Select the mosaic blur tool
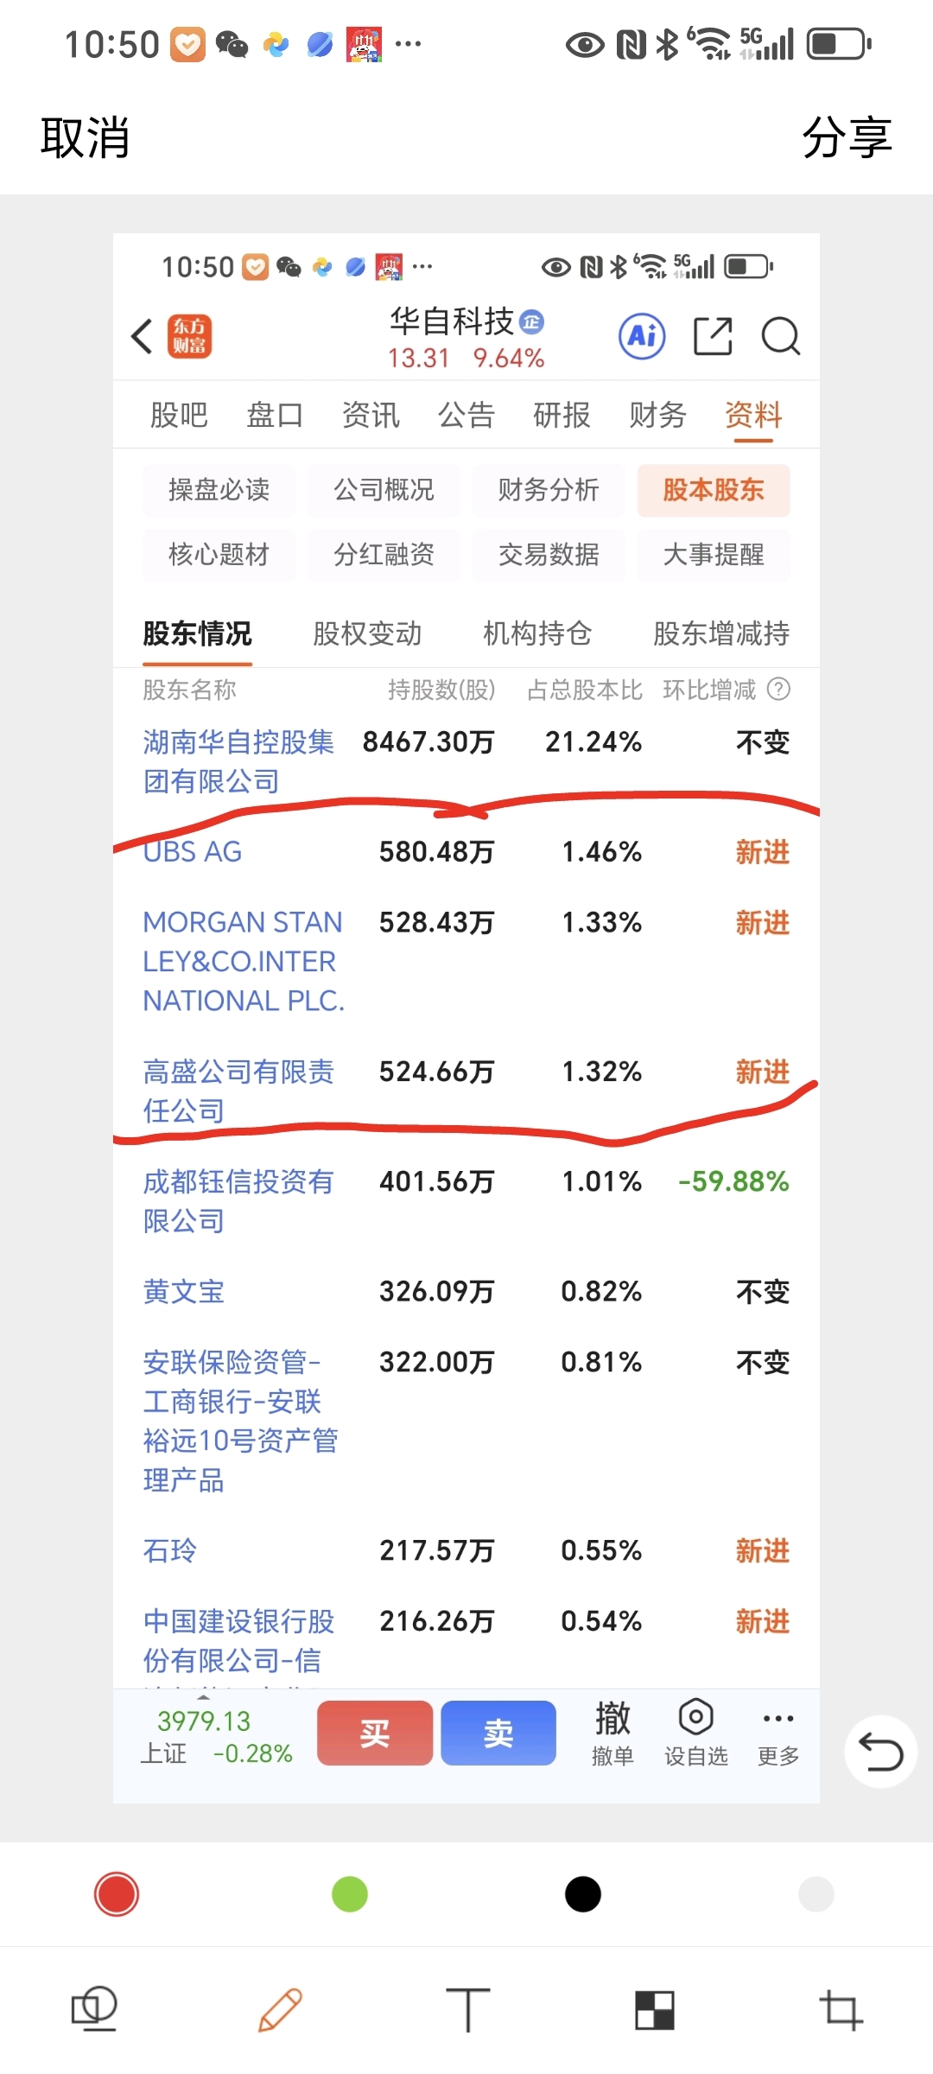 point(655,2009)
